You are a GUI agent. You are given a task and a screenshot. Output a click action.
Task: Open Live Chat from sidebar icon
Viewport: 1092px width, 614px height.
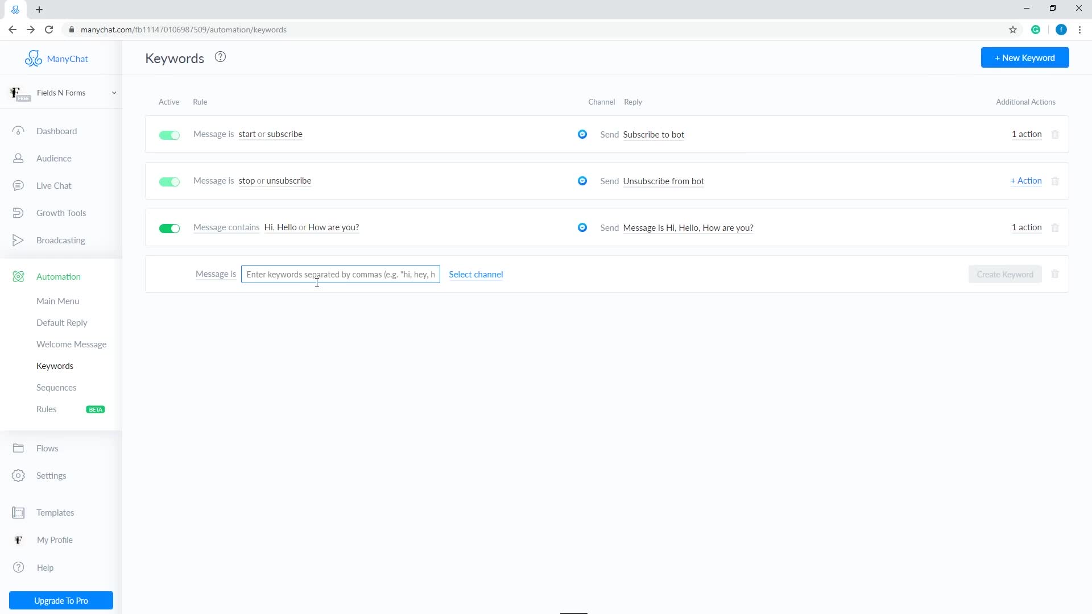pos(18,185)
